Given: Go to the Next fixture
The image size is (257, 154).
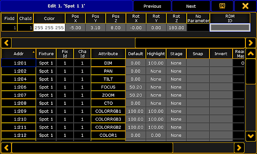Looking at the screenshot, I should coord(191,6).
